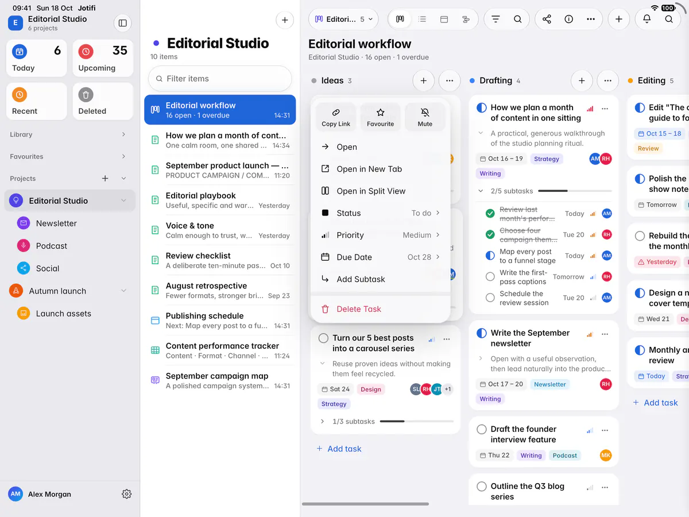Open the Upcoming smart list
Image resolution: width=689 pixels, height=517 pixels.
pyautogui.click(x=103, y=58)
